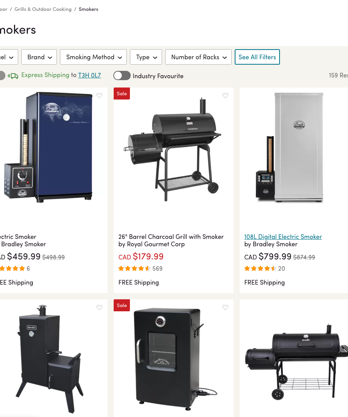Save the Royal Gourmet barrel grill with heart icon
348x417 pixels.
(225, 96)
